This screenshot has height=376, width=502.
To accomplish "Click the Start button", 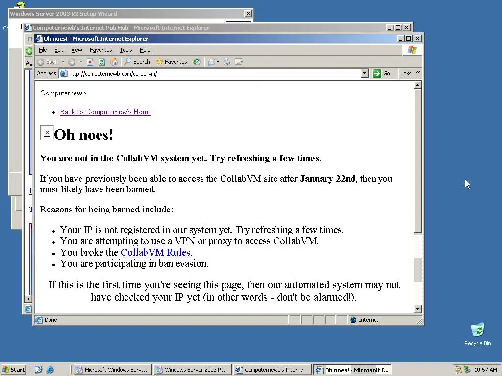I will tap(13, 370).
